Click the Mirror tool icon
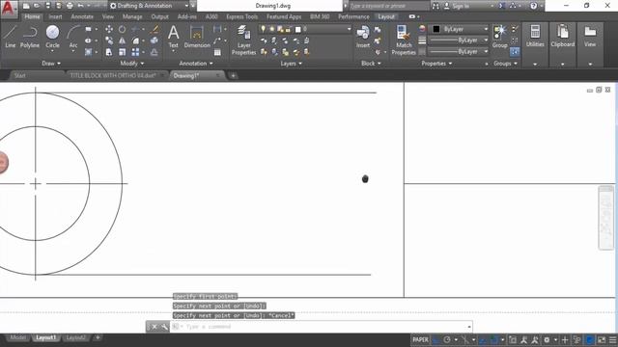 [123, 40]
